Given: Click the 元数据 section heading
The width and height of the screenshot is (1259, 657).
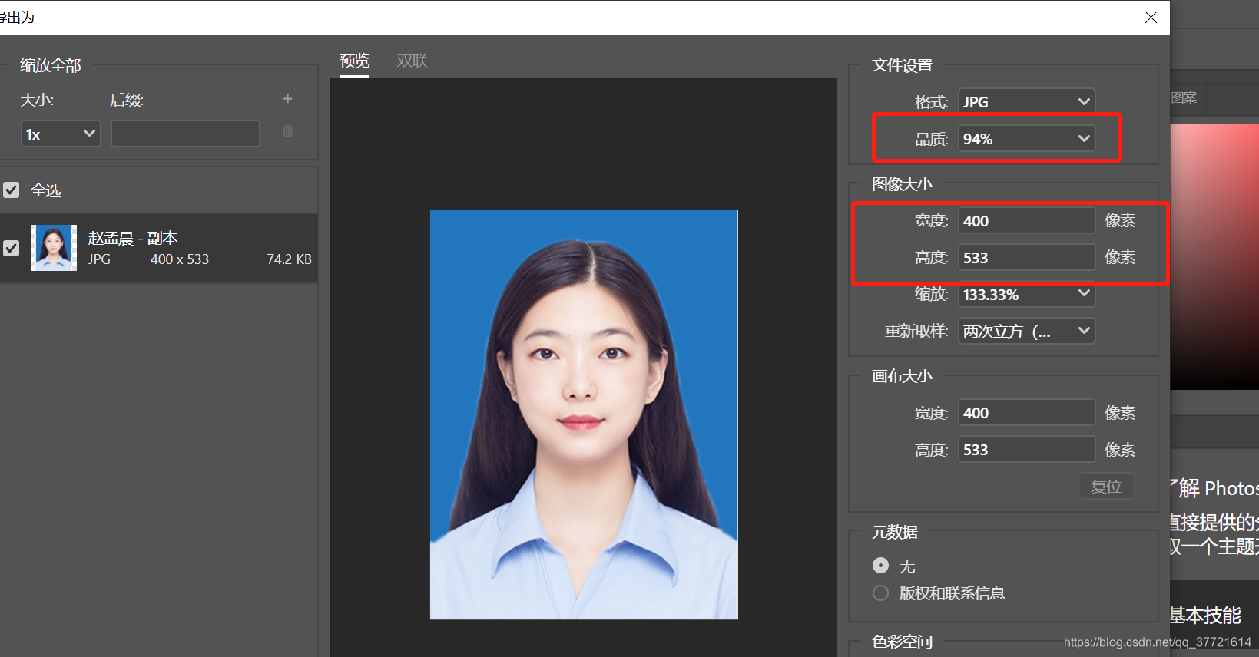Looking at the screenshot, I should [x=894, y=532].
